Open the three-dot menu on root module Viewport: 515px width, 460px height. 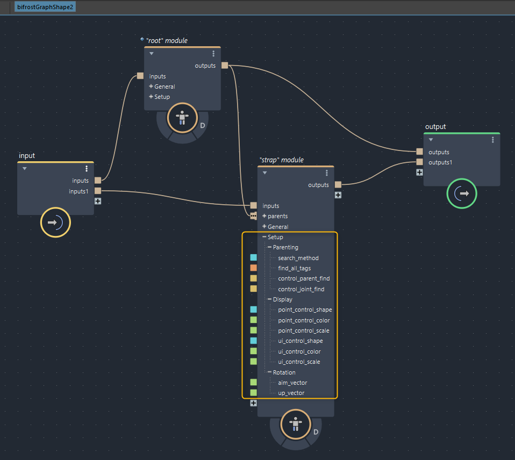point(213,54)
